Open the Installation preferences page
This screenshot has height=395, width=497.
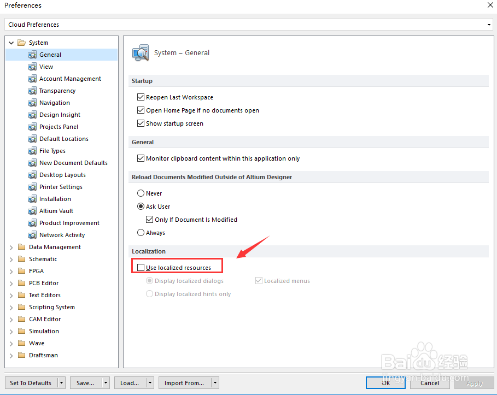click(55, 199)
